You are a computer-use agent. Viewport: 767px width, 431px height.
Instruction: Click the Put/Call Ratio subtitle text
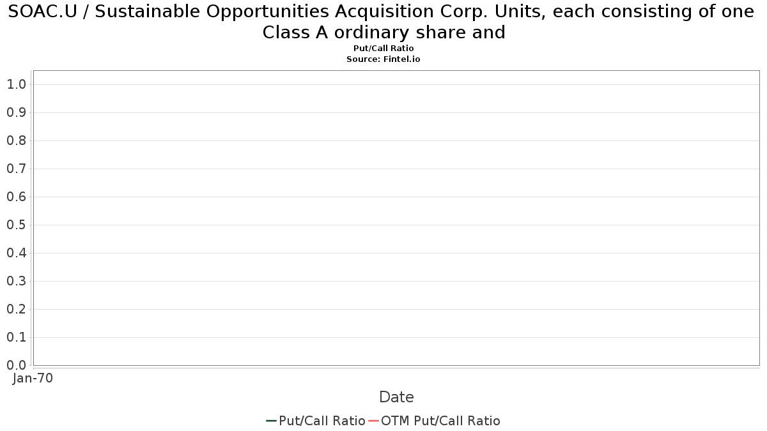[383, 49]
